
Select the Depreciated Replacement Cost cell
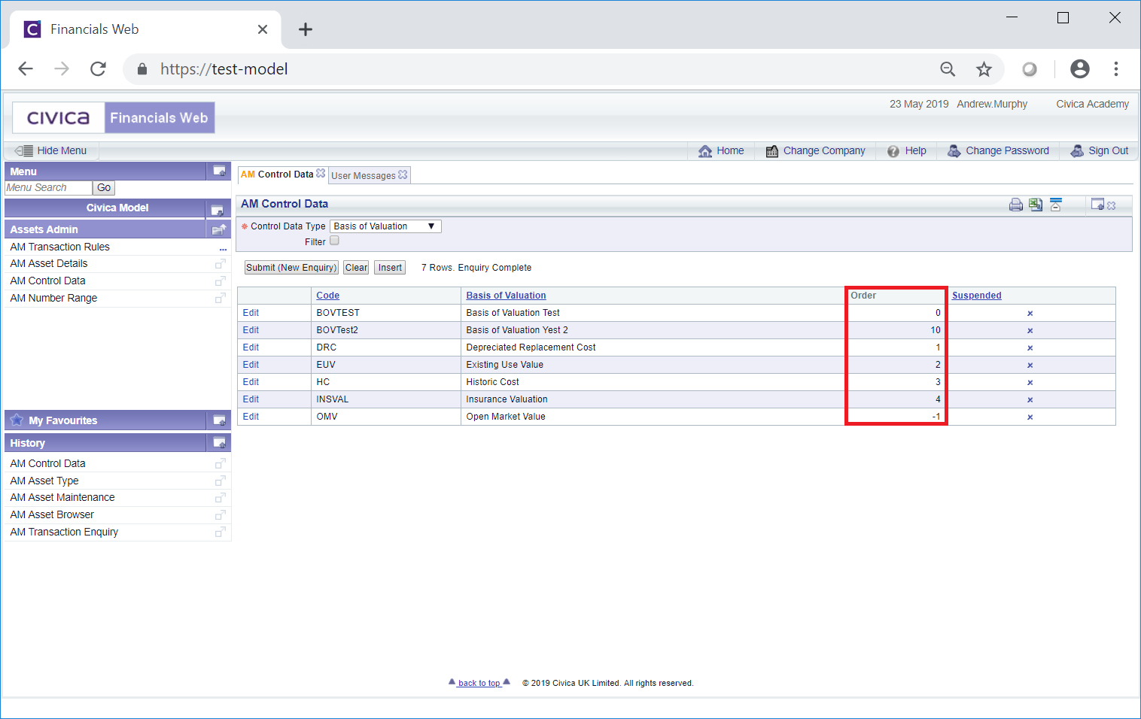[652, 347]
